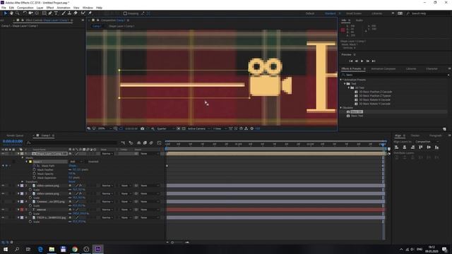This screenshot has width=452, height=254.
Task: Switch to the Animation Composer tab
Action: pyautogui.click(x=383, y=69)
